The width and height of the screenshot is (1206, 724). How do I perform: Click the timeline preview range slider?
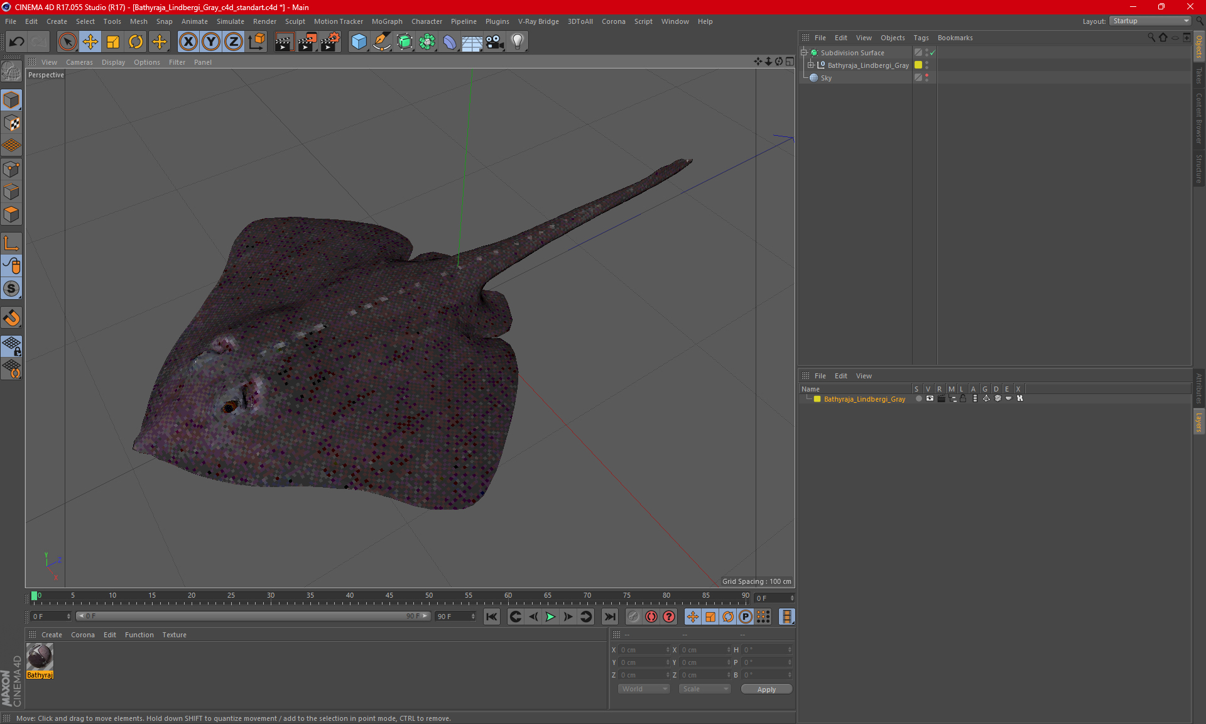253,616
